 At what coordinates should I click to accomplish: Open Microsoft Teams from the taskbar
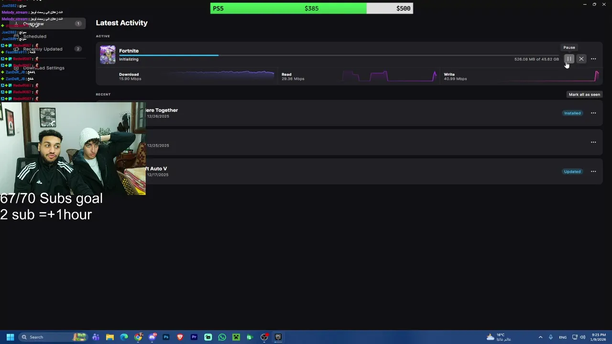[x=96, y=337]
